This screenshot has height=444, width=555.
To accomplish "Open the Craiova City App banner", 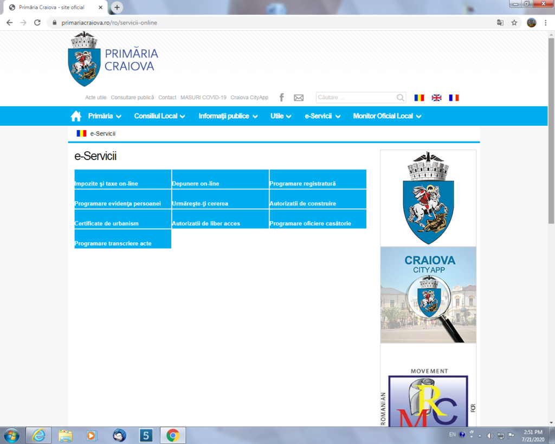I will coord(428,294).
